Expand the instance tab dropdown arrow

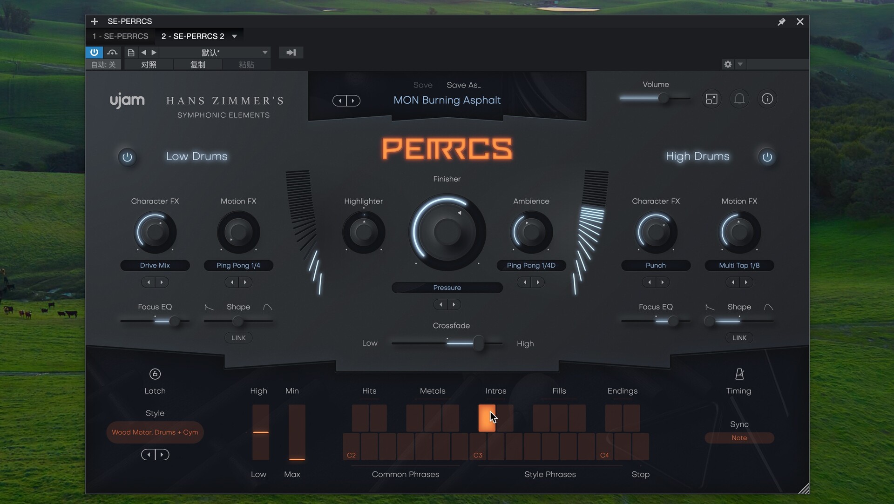coord(235,36)
